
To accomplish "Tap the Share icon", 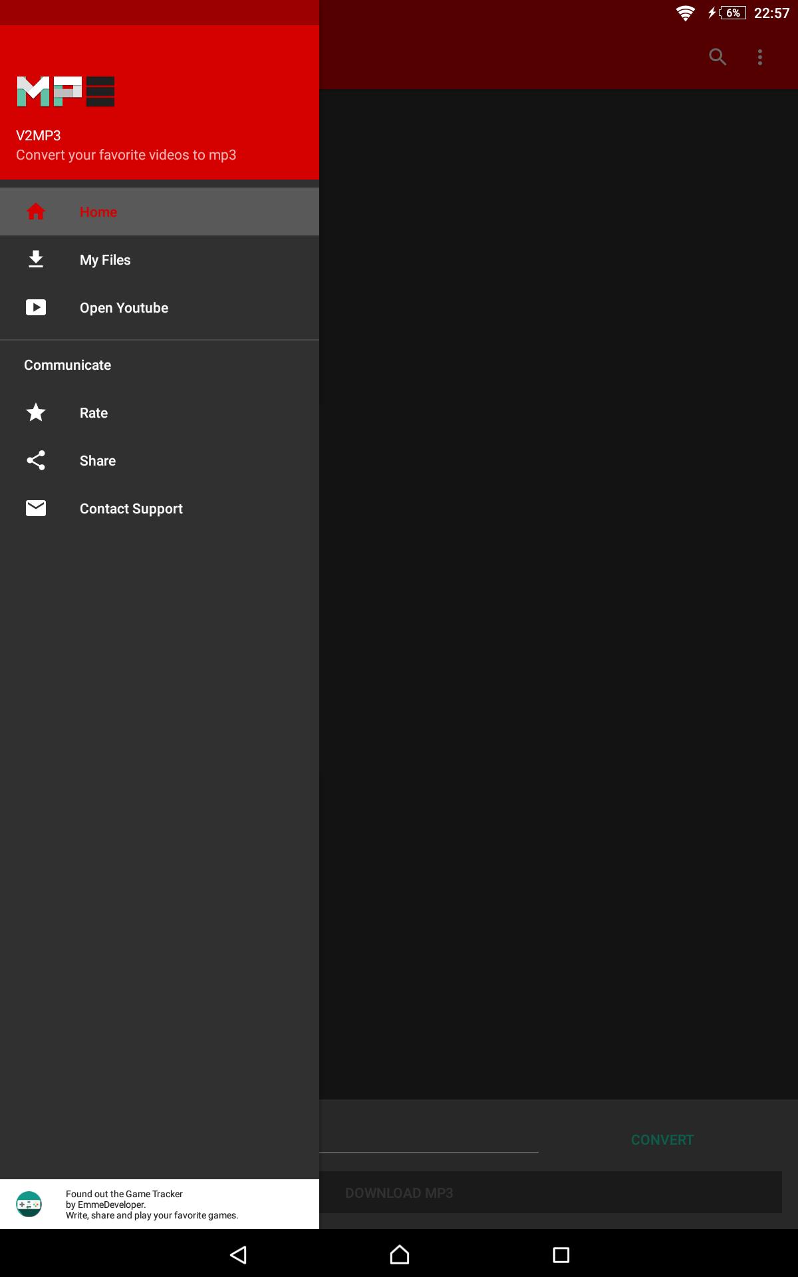I will click(36, 460).
